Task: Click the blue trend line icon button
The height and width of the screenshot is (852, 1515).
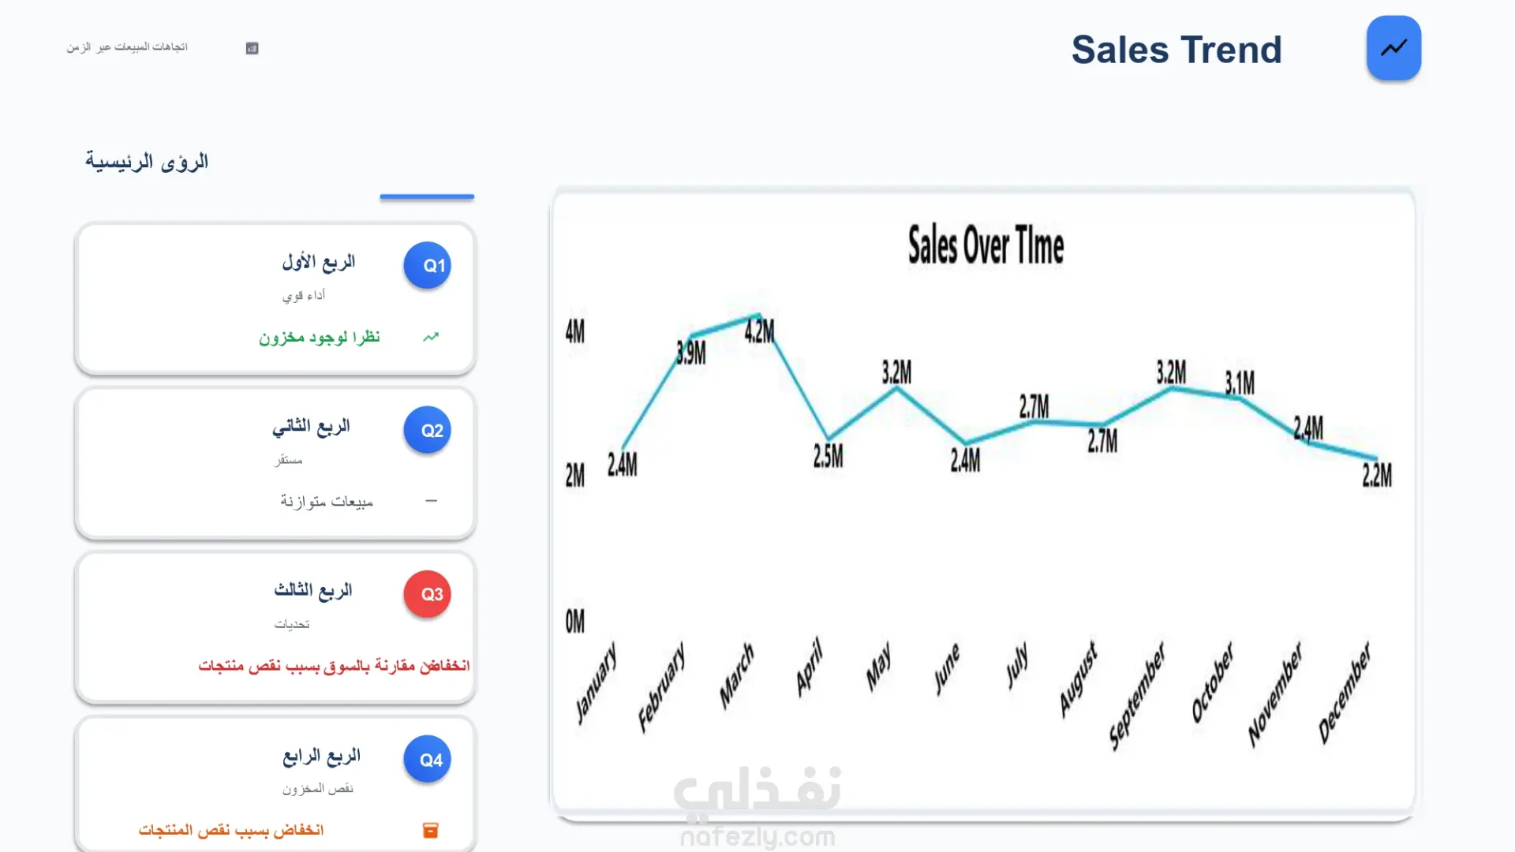Action: pyautogui.click(x=1393, y=48)
